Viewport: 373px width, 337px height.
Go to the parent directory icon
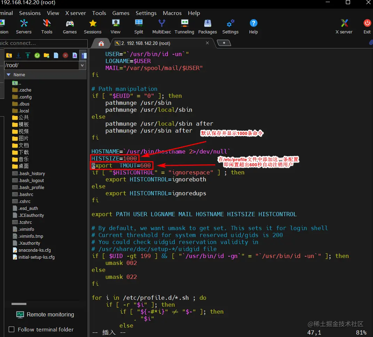(9, 55)
